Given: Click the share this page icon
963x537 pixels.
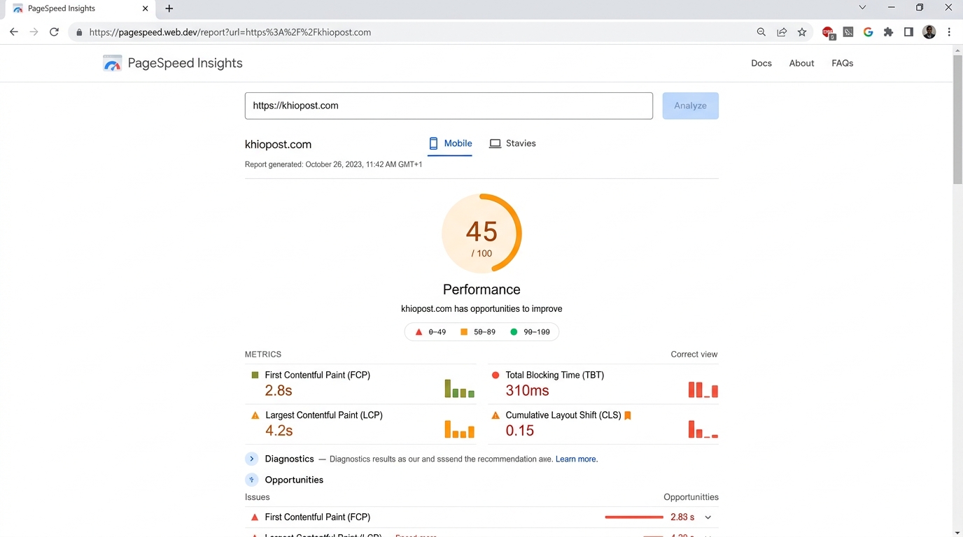Looking at the screenshot, I should click(x=782, y=32).
